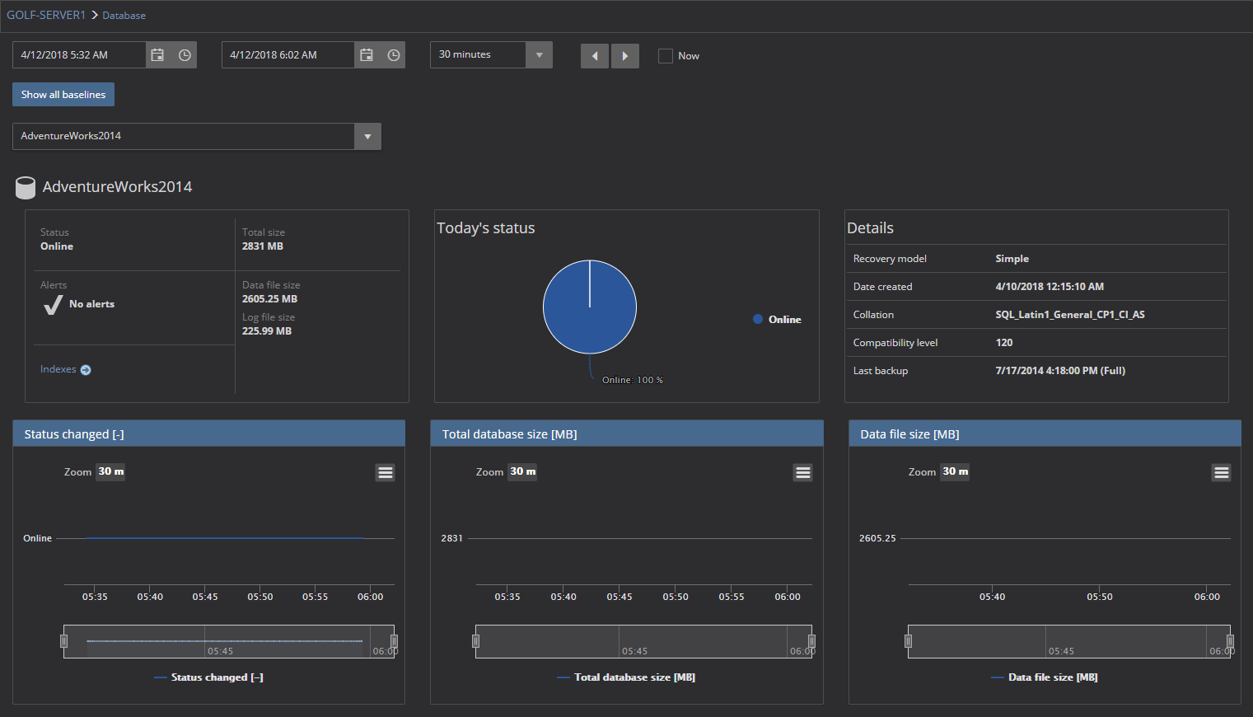Click Date created value 4/10/2018 12:15:10 AM
This screenshot has width=1253, height=717.
1050,287
